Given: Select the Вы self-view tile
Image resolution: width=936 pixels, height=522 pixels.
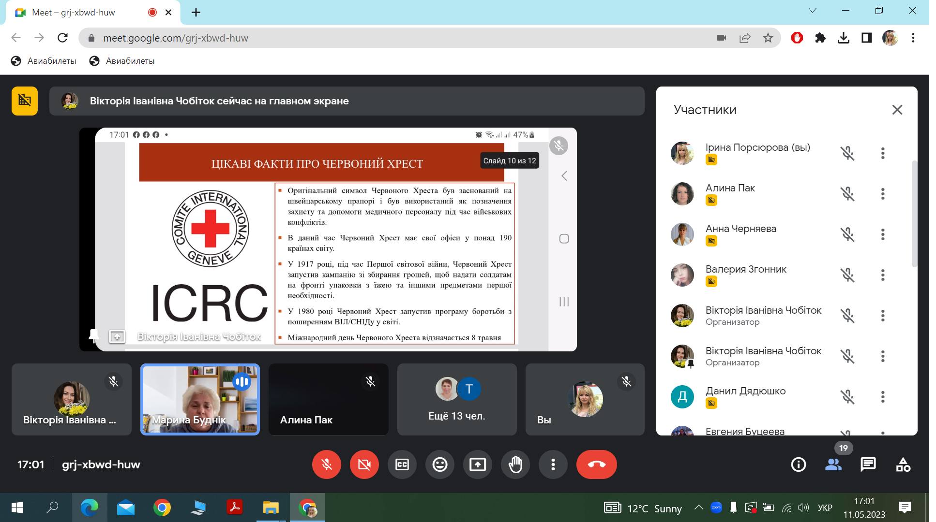Looking at the screenshot, I should tap(585, 399).
